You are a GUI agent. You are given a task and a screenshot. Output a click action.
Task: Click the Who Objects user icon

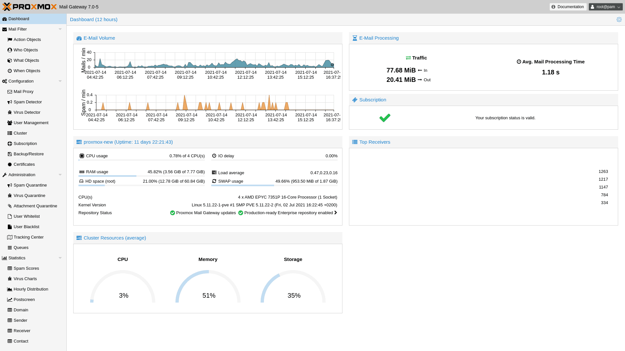coord(10,50)
